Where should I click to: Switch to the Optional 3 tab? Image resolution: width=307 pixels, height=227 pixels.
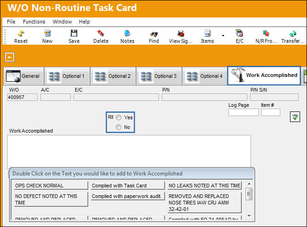point(159,76)
